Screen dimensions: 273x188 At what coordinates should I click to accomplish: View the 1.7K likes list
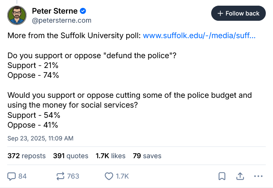click(x=111, y=156)
